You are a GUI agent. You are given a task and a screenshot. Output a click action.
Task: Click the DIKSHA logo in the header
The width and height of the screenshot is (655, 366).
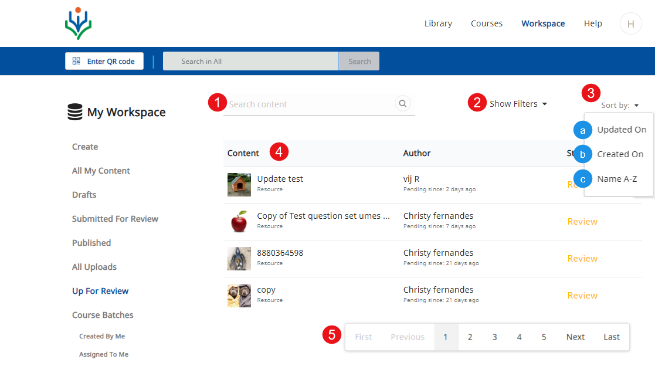point(78,23)
